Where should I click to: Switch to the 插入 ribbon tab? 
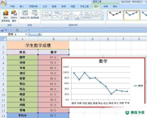[x=22, y=6]
